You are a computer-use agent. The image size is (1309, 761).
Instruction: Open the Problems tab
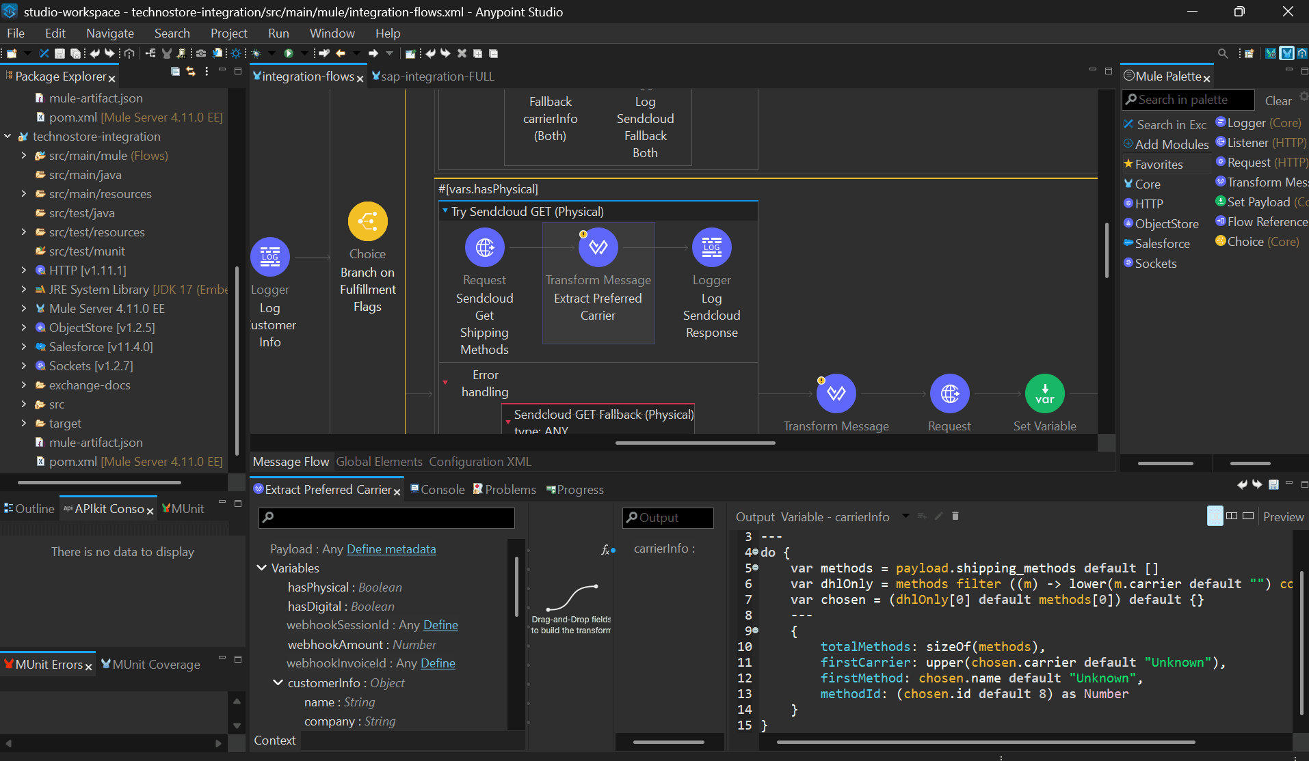pos(505,490)
